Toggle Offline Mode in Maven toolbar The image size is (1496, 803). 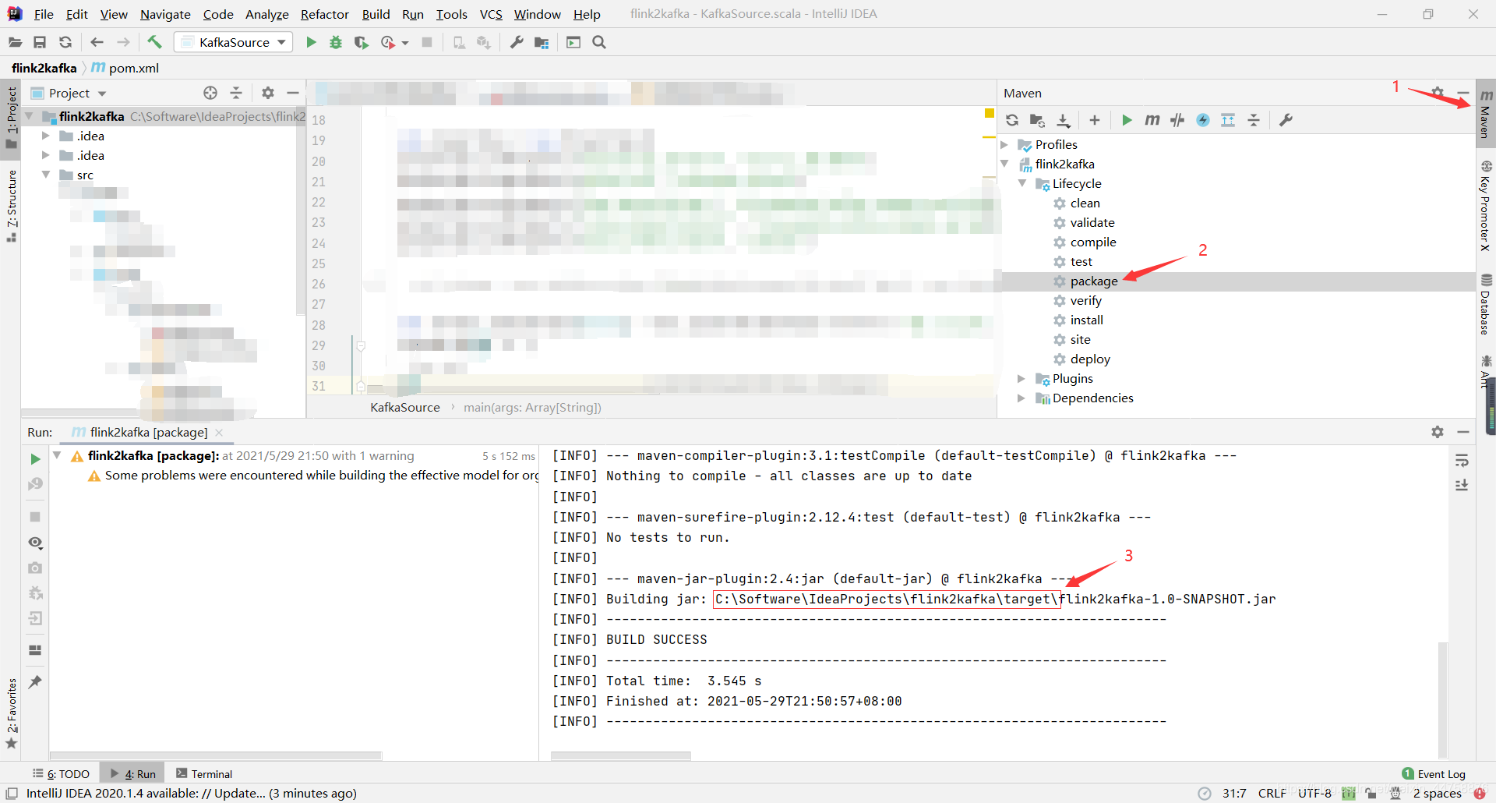click(x=1177, y=120)
